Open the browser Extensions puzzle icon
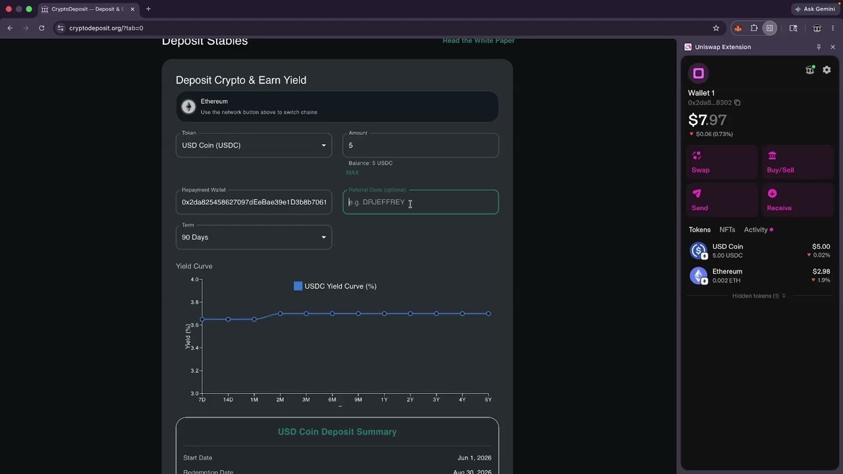843x474 pixels. [x=754, y=28]
